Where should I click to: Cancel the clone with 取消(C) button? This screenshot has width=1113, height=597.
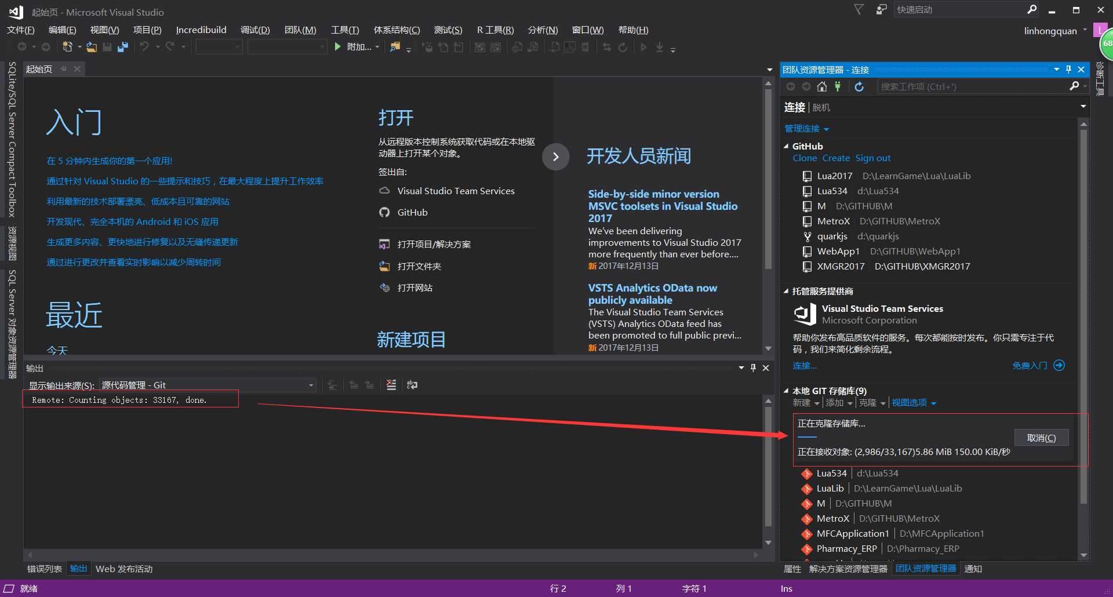tap(1041, 438)
